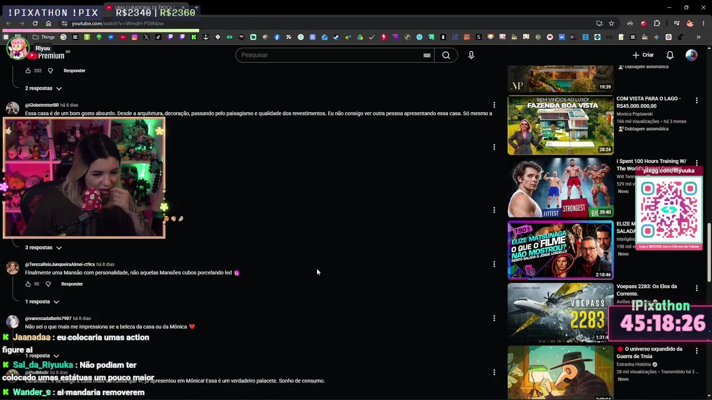Click the Criar button
The height and width of the screenshot is (400, 712).
point(643,55)
